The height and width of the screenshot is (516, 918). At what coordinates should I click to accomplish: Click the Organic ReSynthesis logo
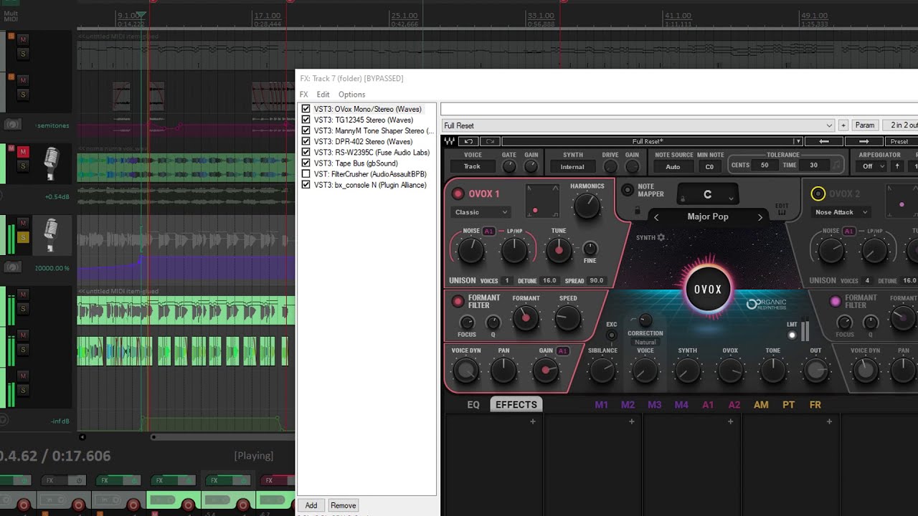tap(766, 304)
